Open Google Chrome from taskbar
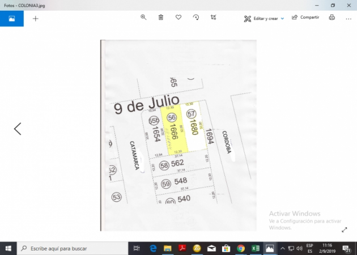Image resolution: width=357 pixels, height=255 pixels. coord(241,248)
